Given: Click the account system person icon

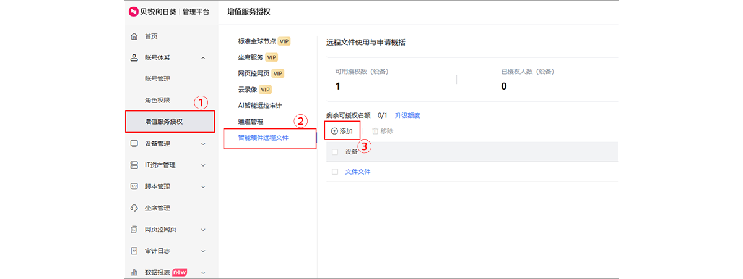Looking at the screenshot, I should pyautogui.click(x=134, y=58).
